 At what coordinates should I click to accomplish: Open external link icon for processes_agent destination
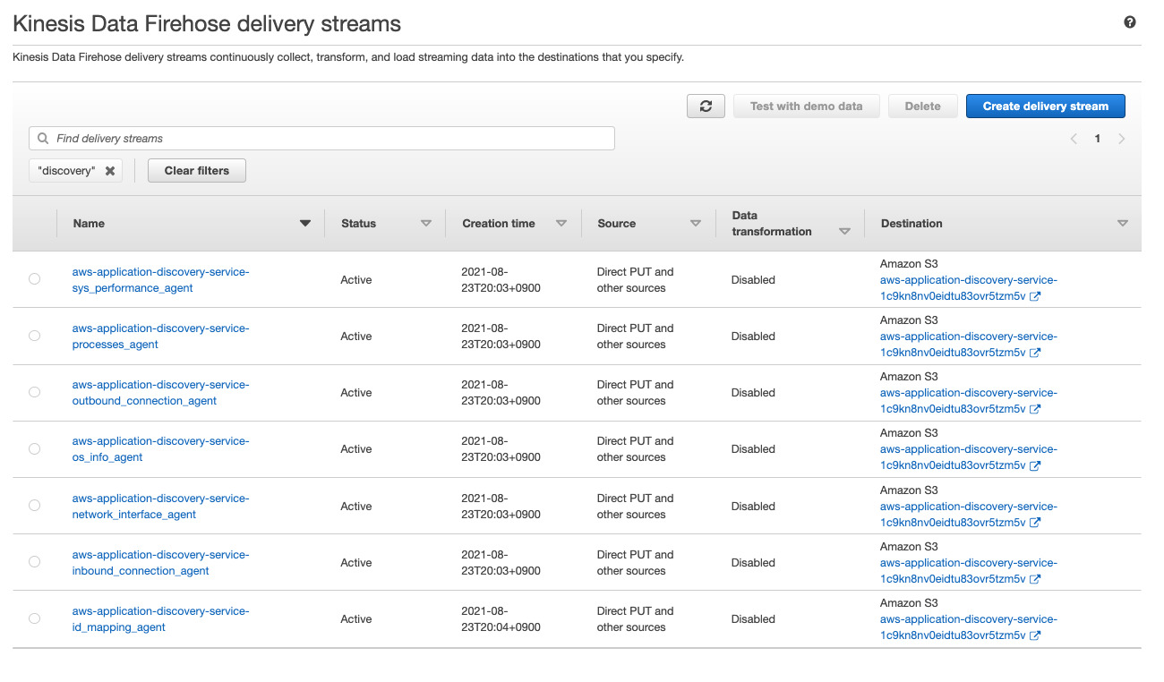coord(1035,353)
